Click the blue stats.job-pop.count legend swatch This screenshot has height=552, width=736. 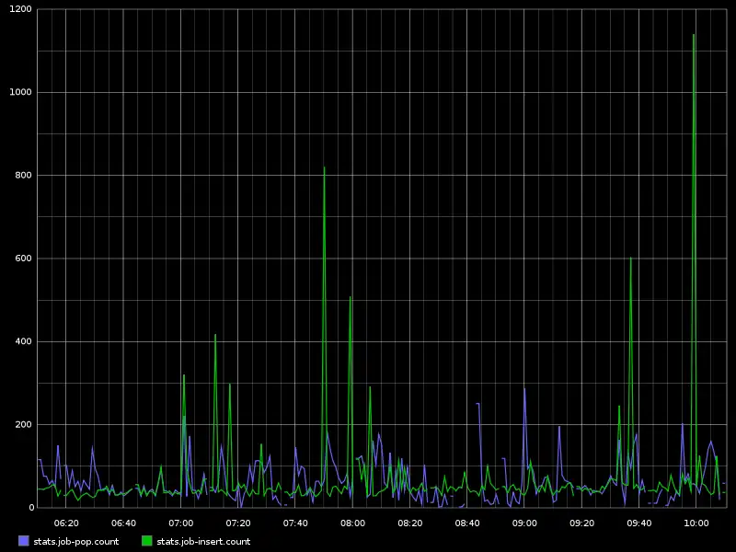click(x=24, y=542)
